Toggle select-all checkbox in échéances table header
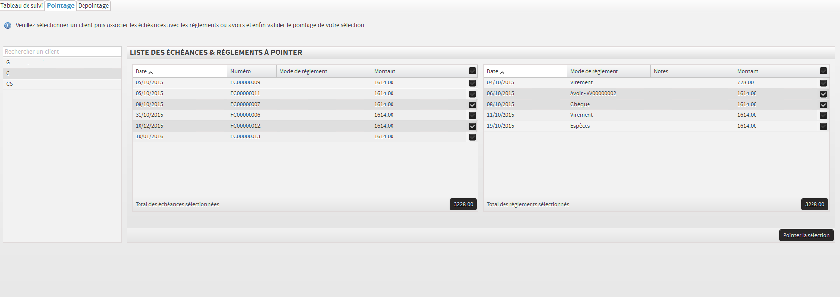This screenshot has height=297, width=840. click(472, 71)
